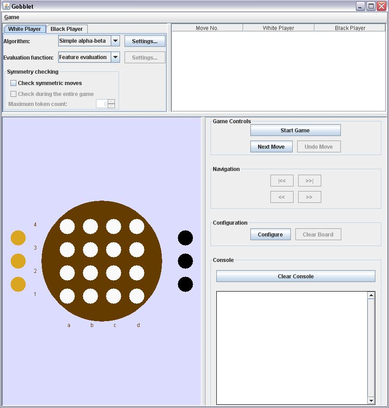The height and width of the screenshot is (408, 389).
Task: Click board square a3
Action: (x=67, y=250)
